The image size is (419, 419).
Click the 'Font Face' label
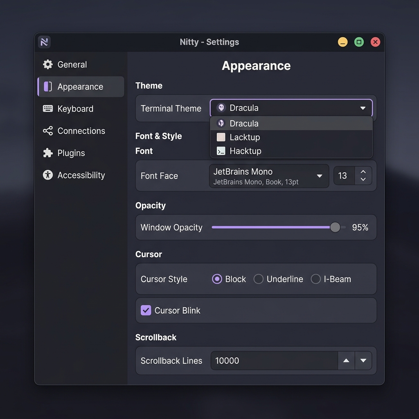[x=159, y=176]
